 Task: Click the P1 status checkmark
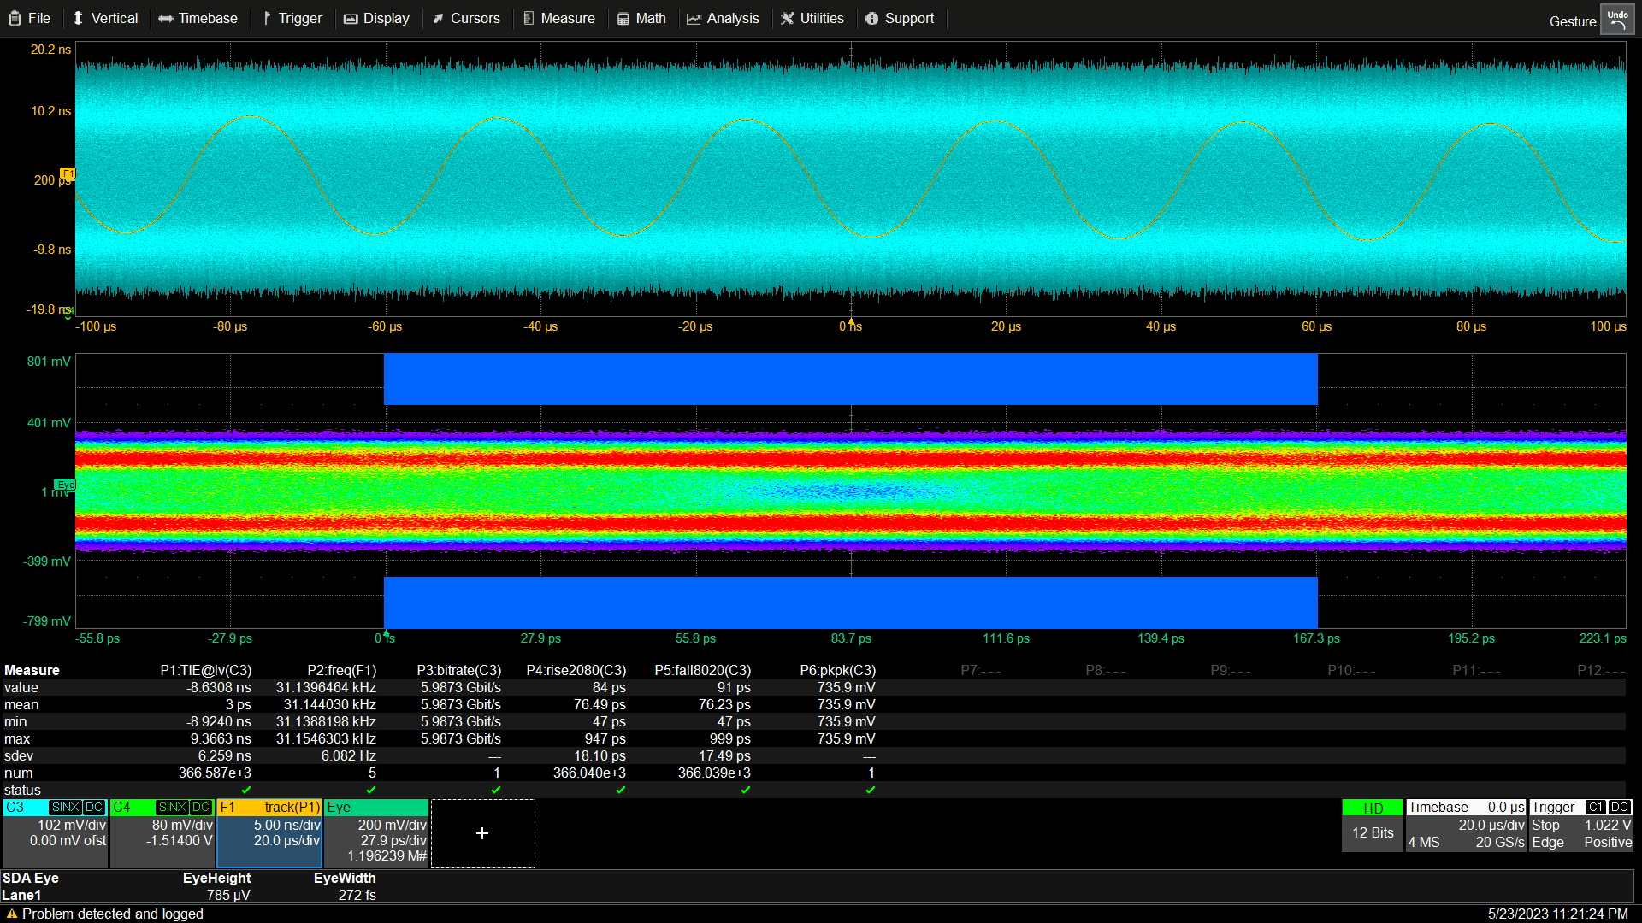pyautogui.click(x=246, y=790)
